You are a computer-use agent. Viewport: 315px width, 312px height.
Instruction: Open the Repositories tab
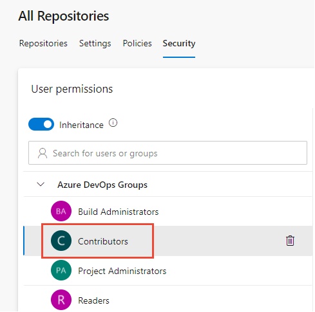43,43
